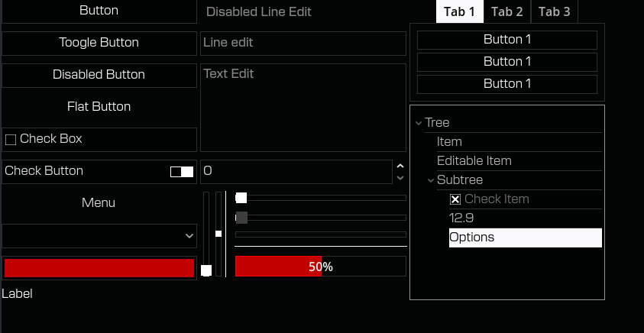Screen dimensions: 644x333
Task: Collapse the Subtree chevron
Action: (431, 180)
